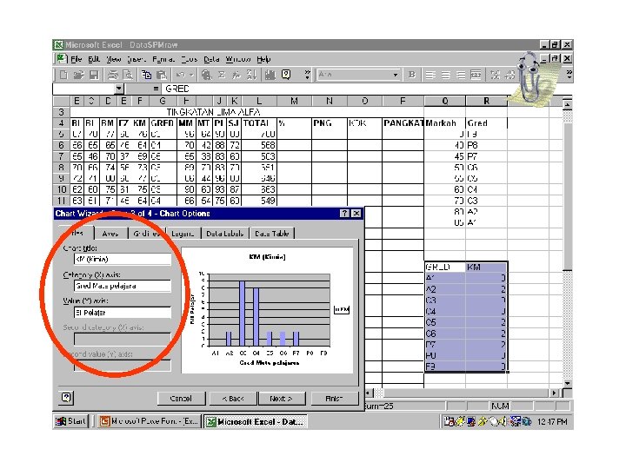The image size is (626, 469).
Task: Click the horizontal scrollbar left arrow
Action: [x=369, y=393]
